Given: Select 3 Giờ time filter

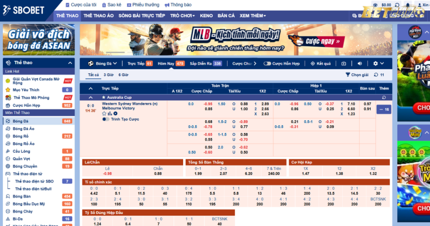Looking at the screenshot, I should [108, 75].
